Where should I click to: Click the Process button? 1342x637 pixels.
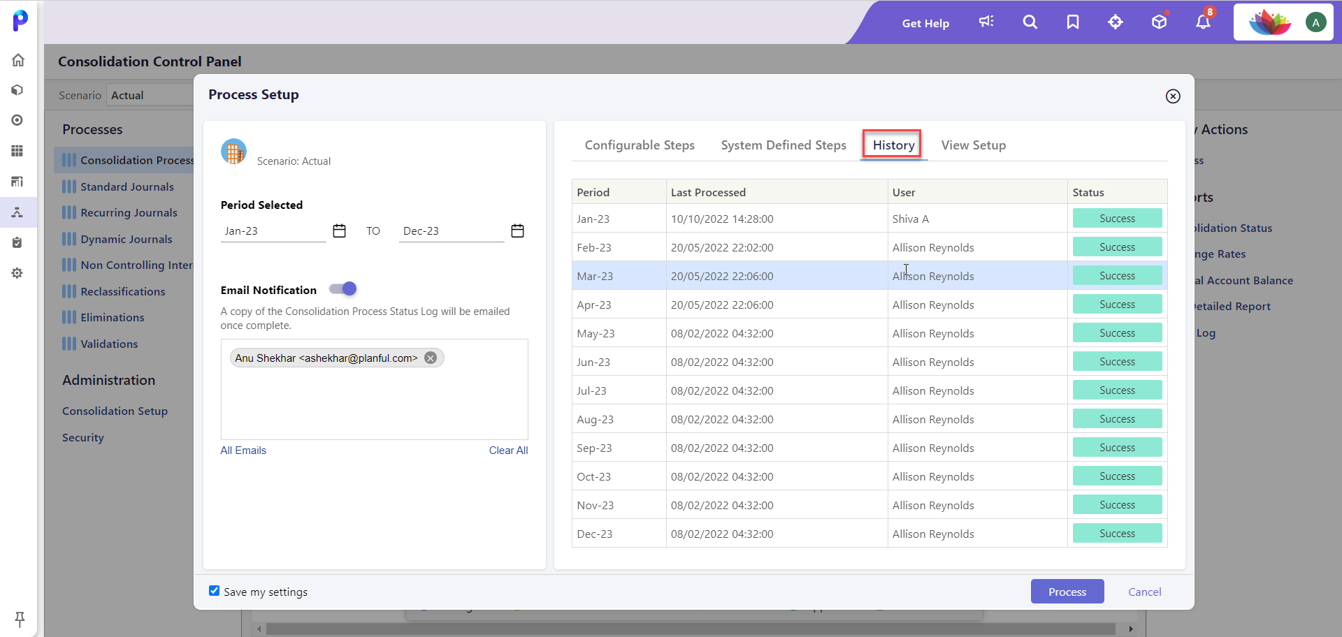click(1067, 592)
